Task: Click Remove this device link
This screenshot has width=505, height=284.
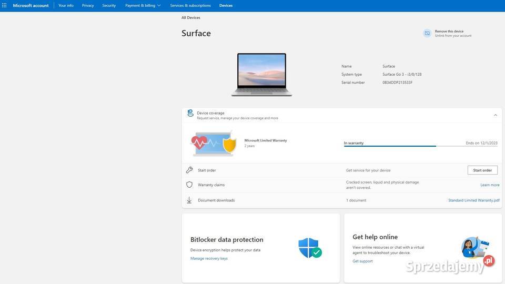Action: tap(449, 31)
